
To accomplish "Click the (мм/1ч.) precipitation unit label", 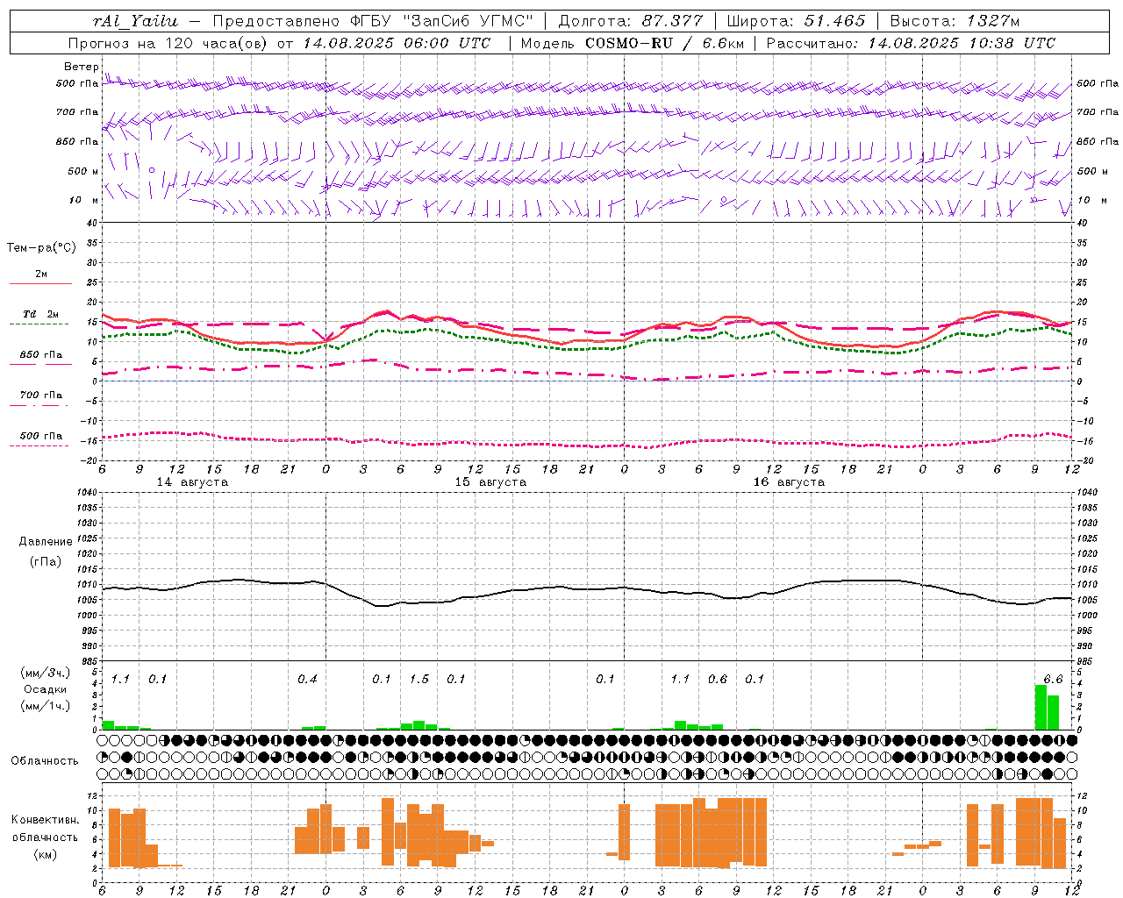I will click(46, 706).
